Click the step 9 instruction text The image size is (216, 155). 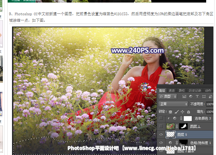(111, 17)
